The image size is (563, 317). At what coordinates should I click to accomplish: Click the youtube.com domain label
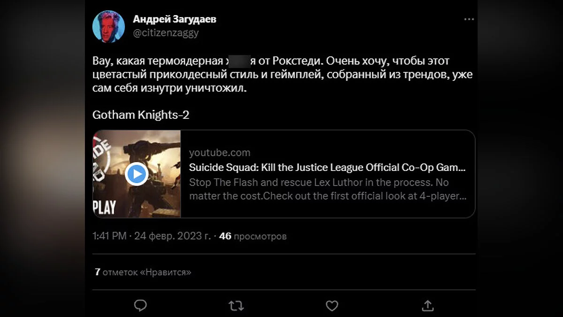(220, 153)
